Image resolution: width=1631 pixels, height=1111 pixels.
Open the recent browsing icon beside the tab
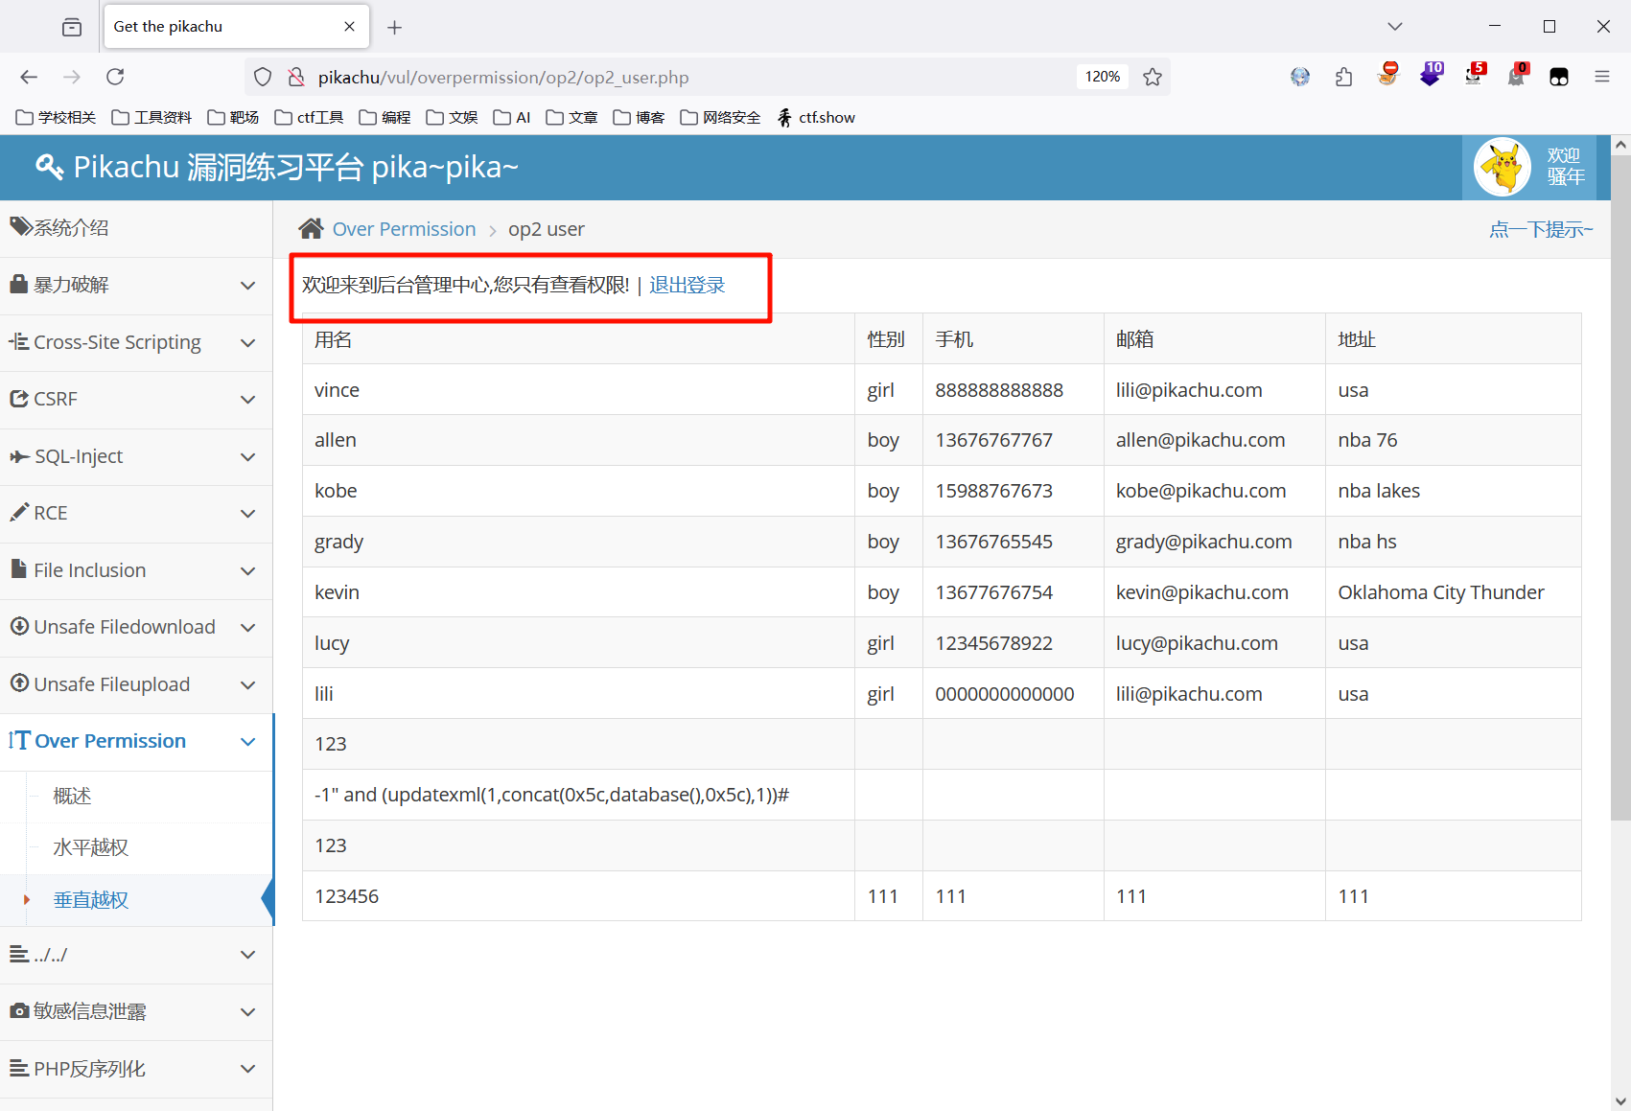tap(72, 27)
